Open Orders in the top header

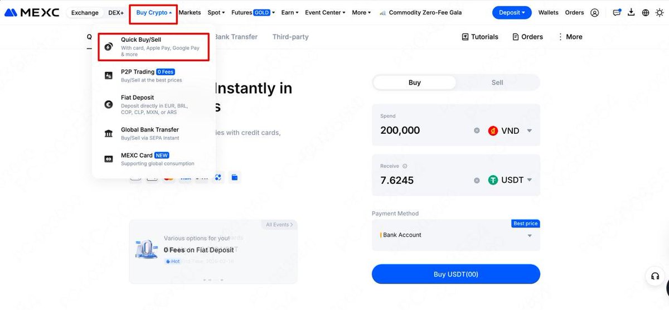click(574, 12)
